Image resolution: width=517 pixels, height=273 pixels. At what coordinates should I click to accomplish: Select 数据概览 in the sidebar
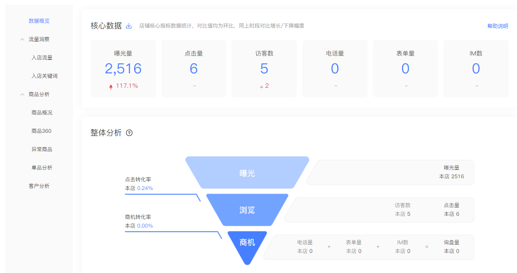[38, 21]
